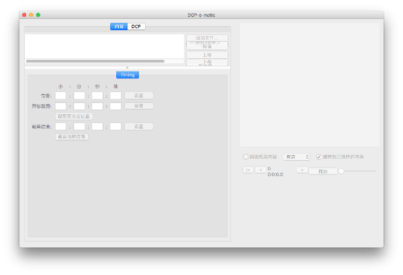Image resolution: width=403 pixels, height=275 pixels.
Task: Click the 下移 move down button
Action: (x=207, y=63)
